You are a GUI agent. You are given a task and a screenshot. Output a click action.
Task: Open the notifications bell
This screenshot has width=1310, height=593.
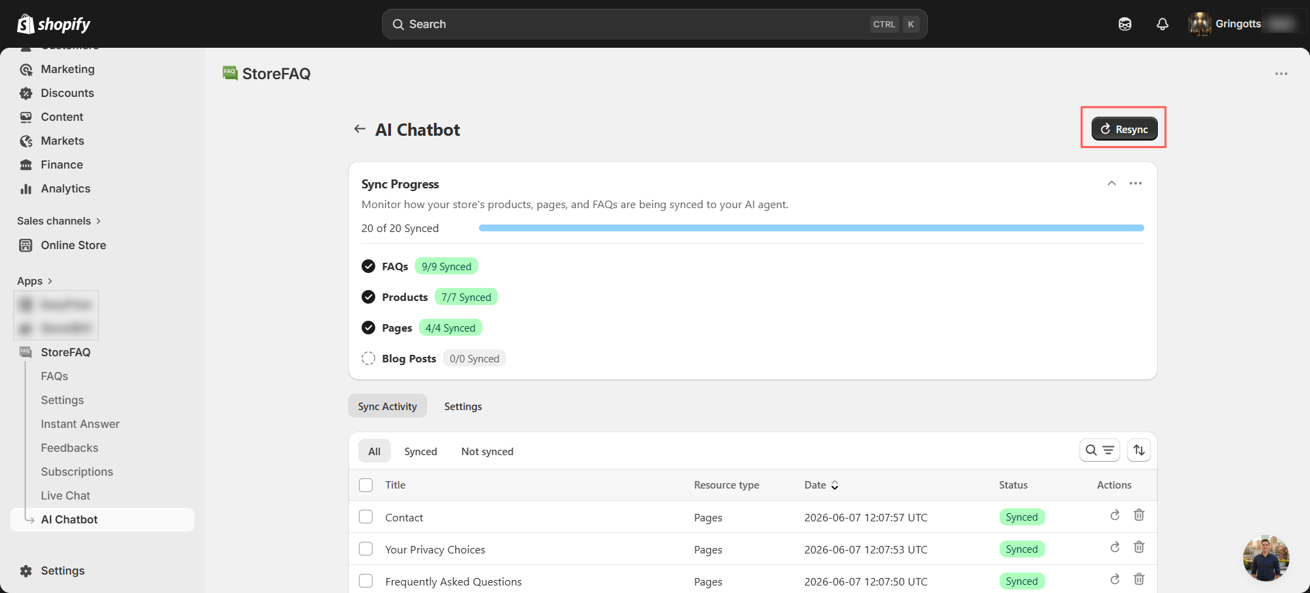point(1163,24)
